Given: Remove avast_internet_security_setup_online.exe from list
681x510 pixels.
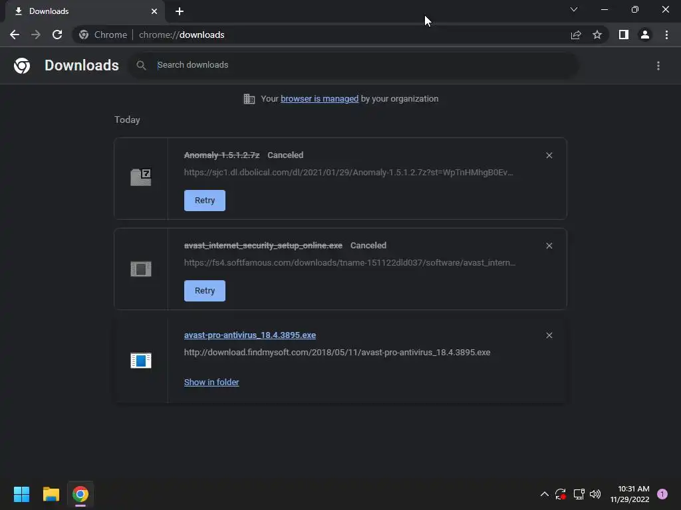Looking at the screenshot, I should 549,246.
